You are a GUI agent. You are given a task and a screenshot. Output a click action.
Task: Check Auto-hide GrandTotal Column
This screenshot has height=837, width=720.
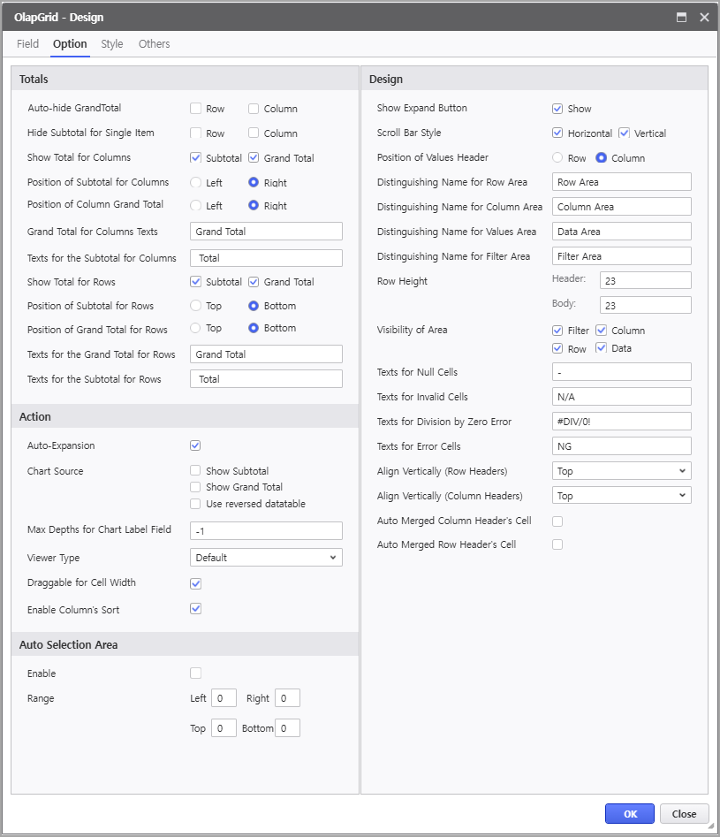(254, 109)
